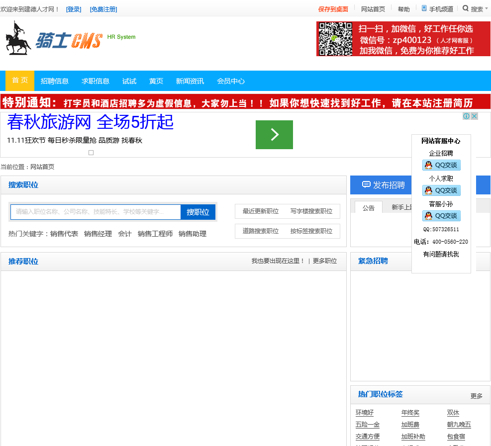Click the green arrow ad button
491x446 pixels.
(274, 135)
